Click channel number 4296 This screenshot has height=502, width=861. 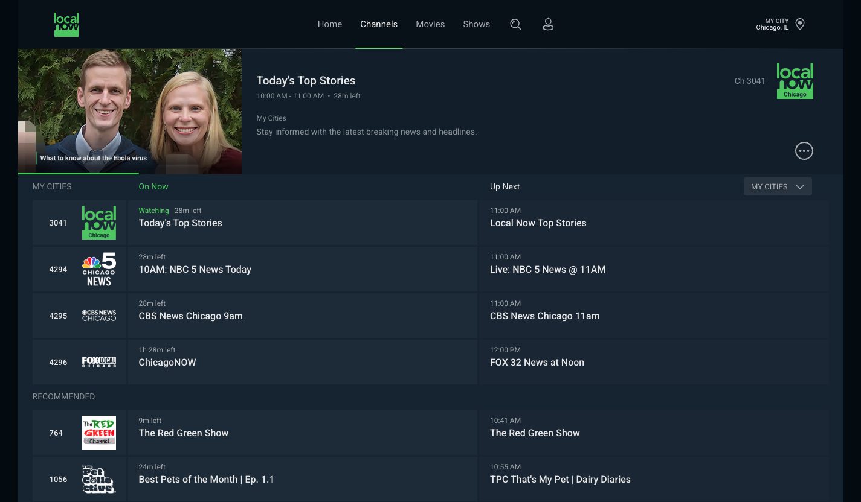58,362
